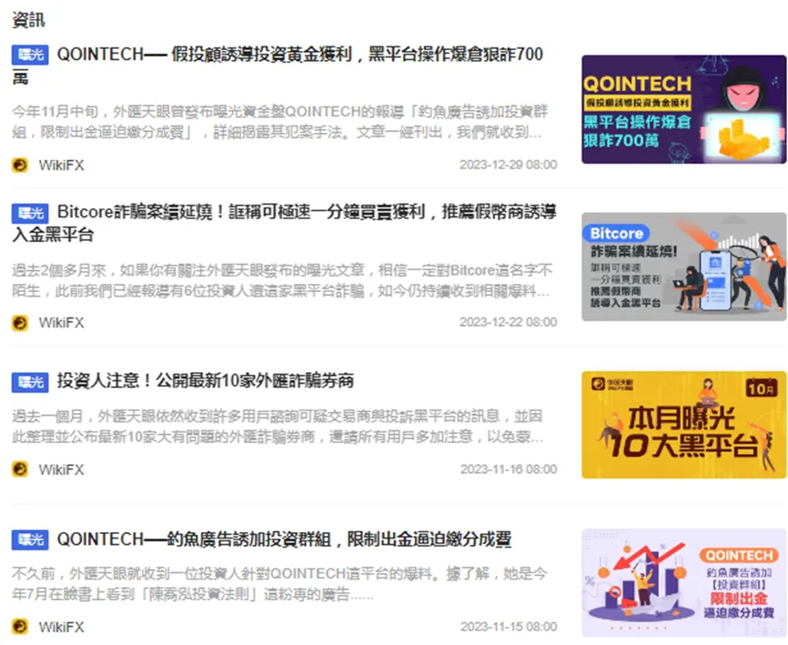
Task: Click the 資訊 section heading
Action: 28,20
